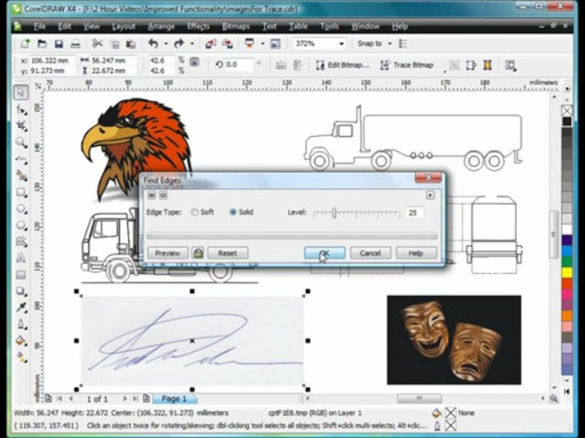
Task: Pick the black swatch in the color palette
Action: point(567,121)
